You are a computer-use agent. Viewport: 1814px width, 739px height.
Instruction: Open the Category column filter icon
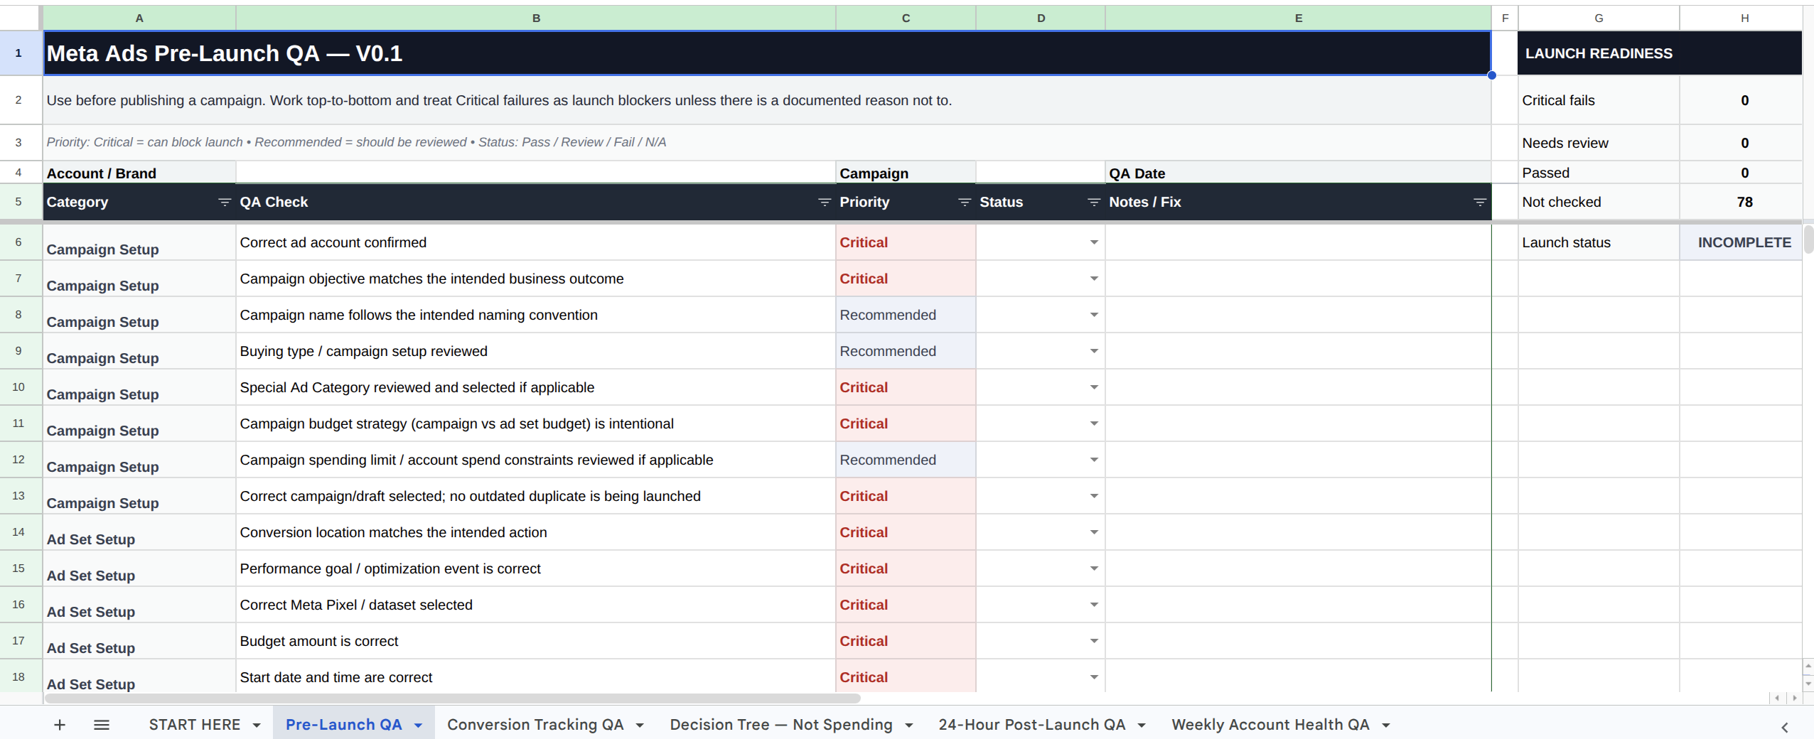click(x=225, y=203)
